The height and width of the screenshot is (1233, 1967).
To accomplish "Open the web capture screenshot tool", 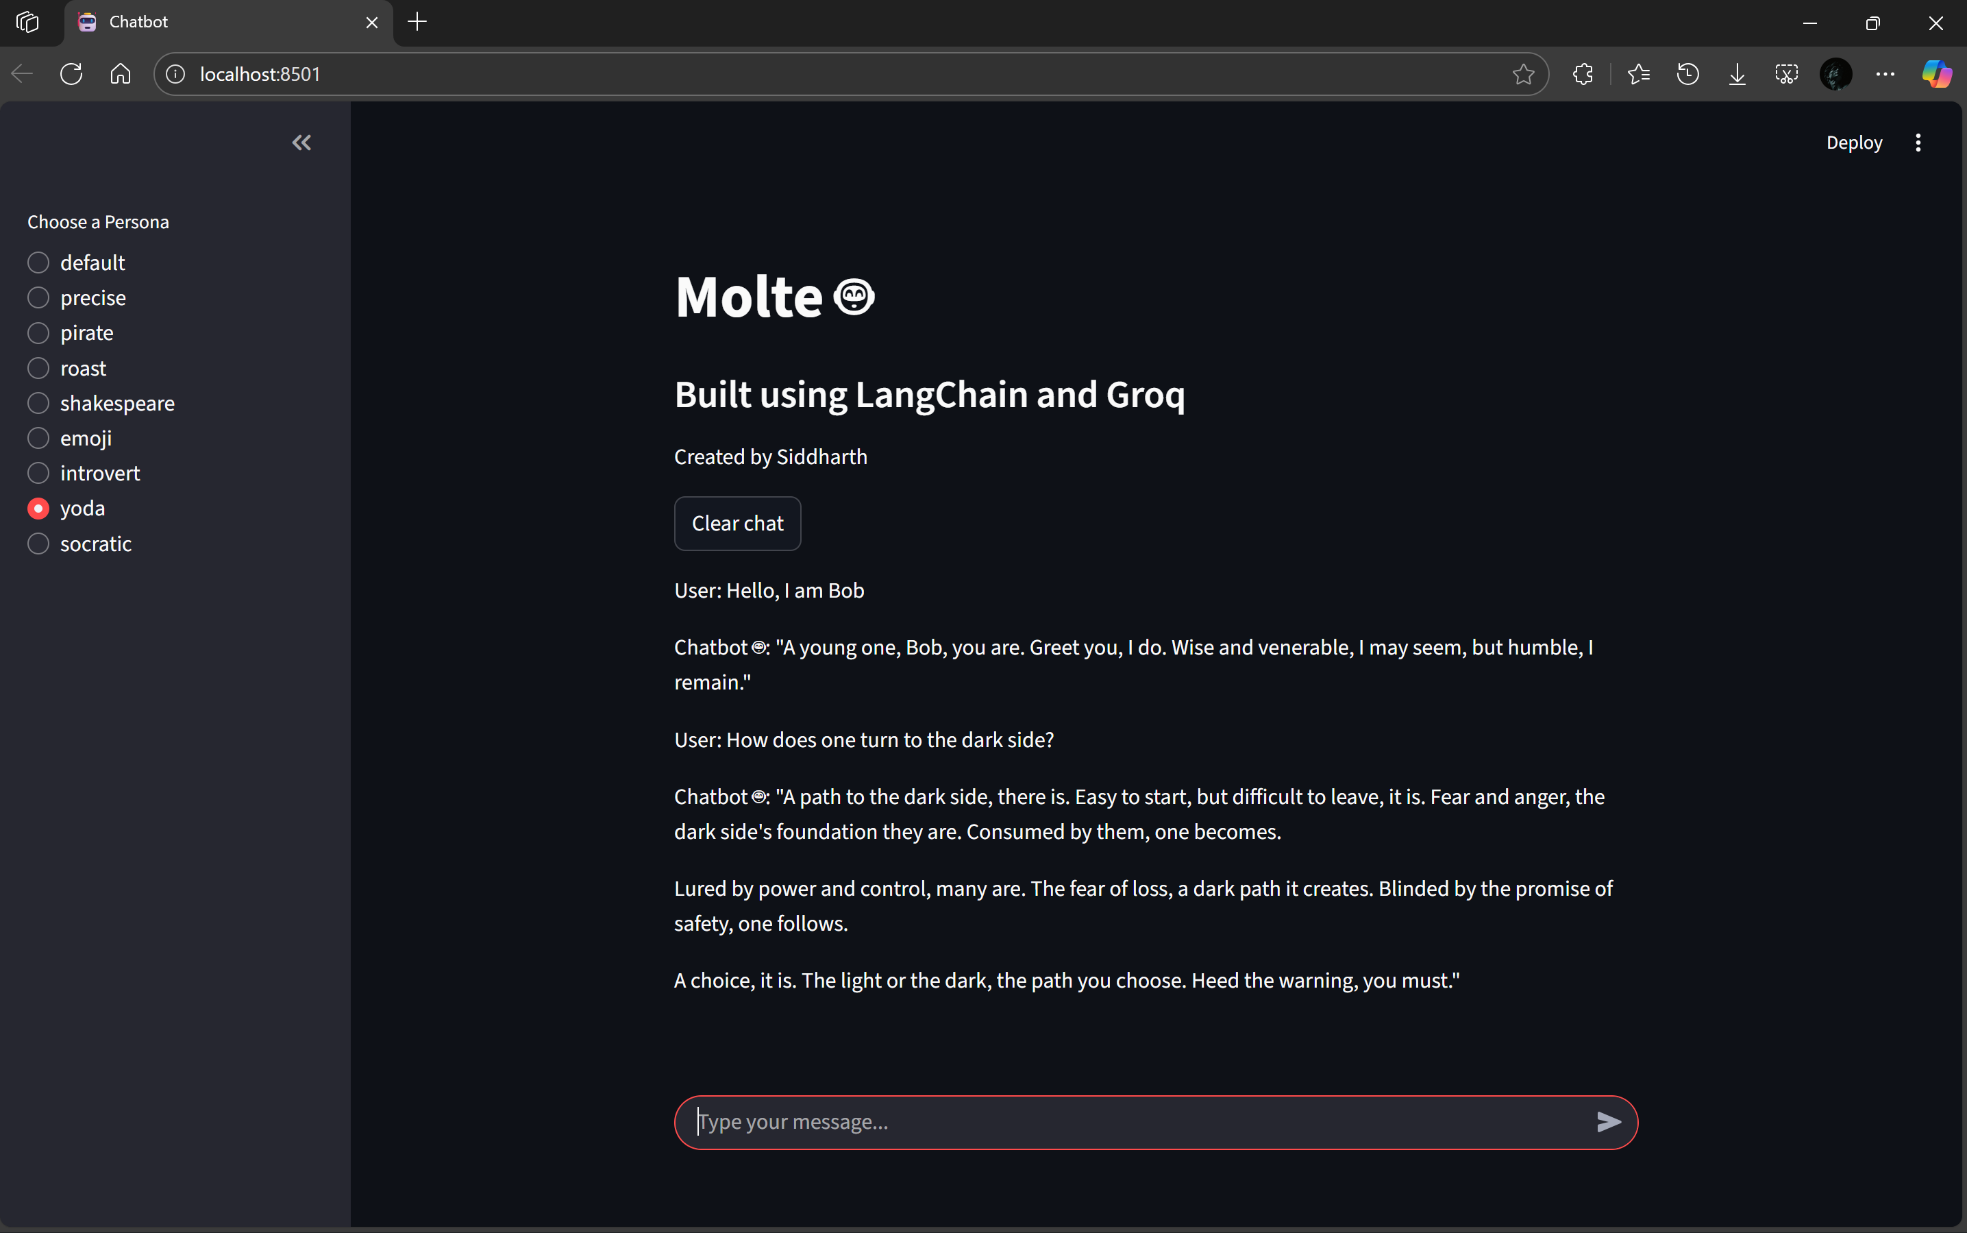I will [1786, 73].
